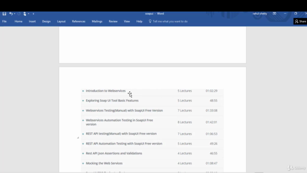The width and height of the screenshot is (307, 173).
Task: Click REST API Automation Testing with SoapUI text
Action: tap(124, 144)
